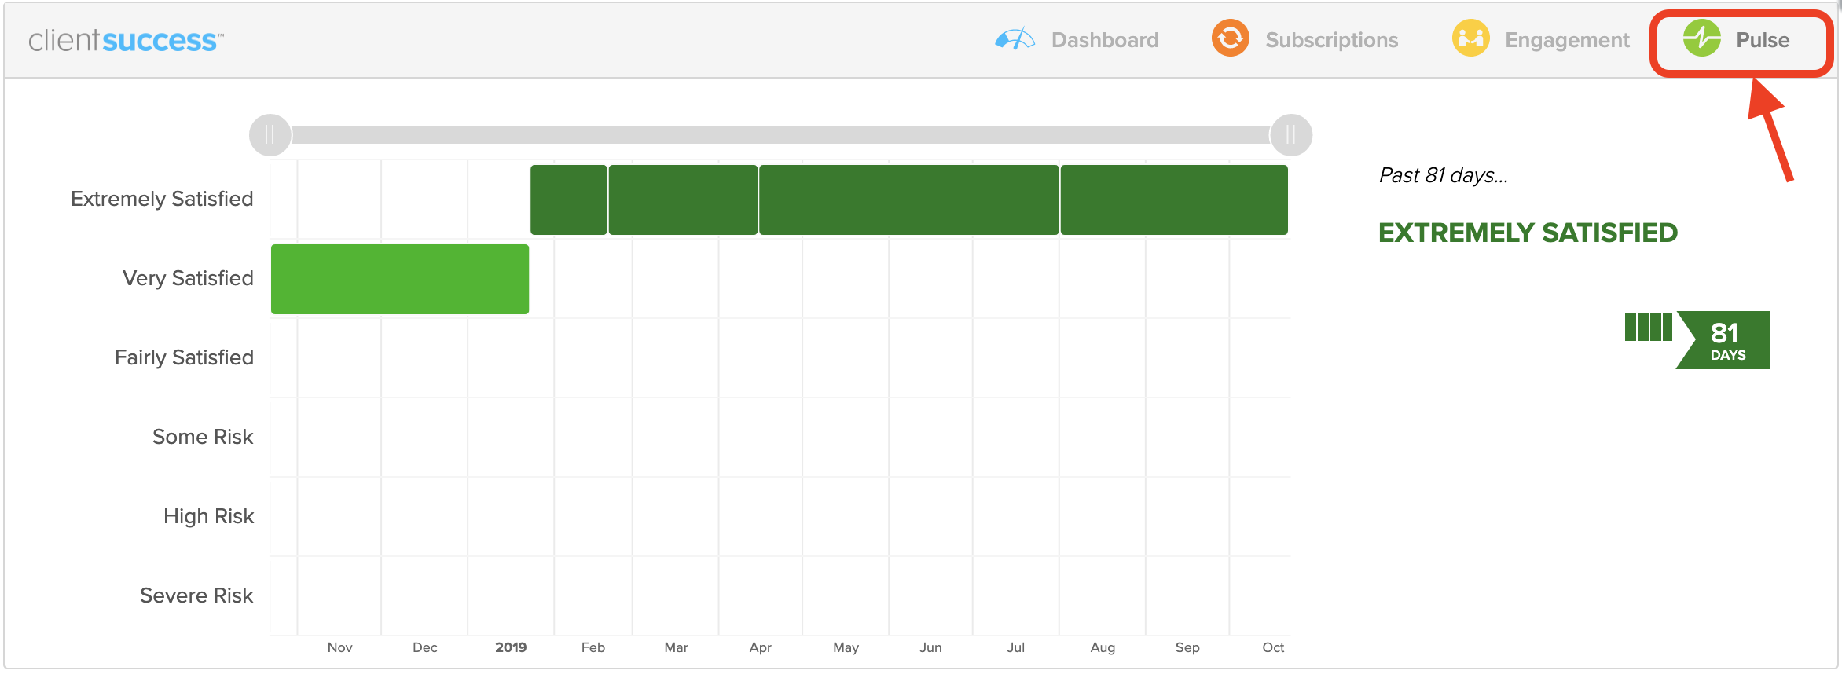Click the ClientSuccess logo

(x=126, y=40)
